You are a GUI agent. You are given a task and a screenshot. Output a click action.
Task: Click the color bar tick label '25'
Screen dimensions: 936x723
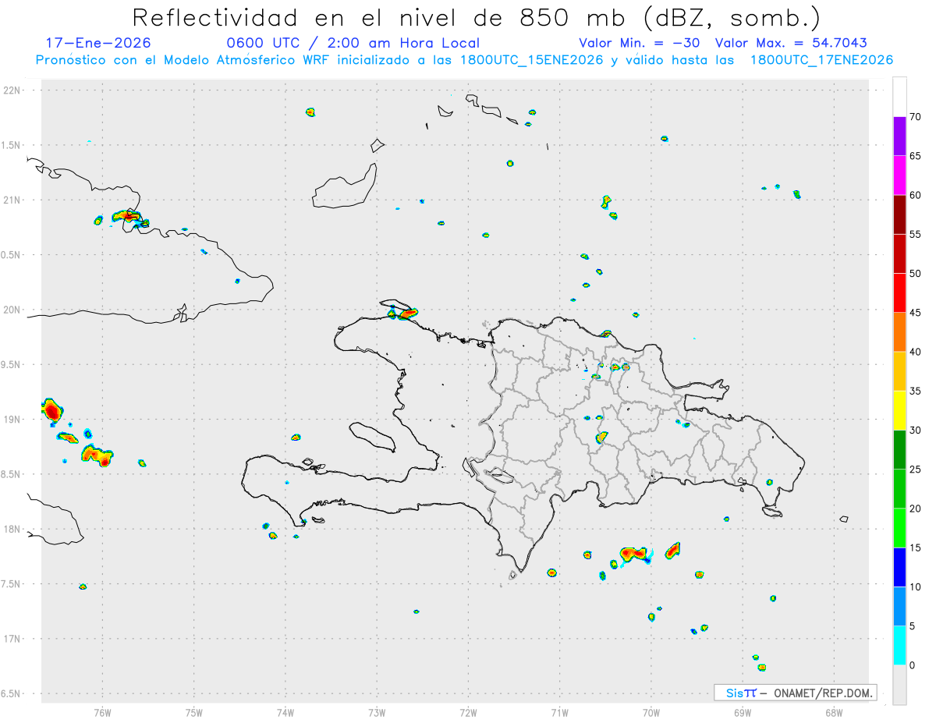pyautogui.click(x=915, y=470)
